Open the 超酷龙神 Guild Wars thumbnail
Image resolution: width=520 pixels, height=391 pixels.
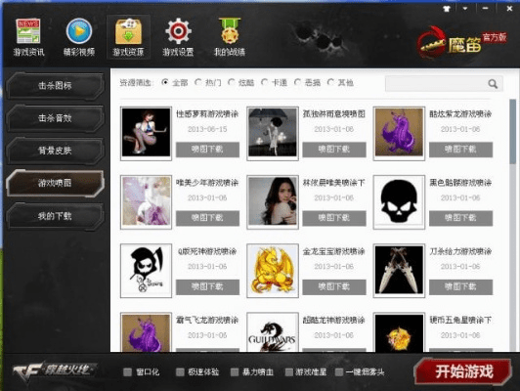[273, 332]
